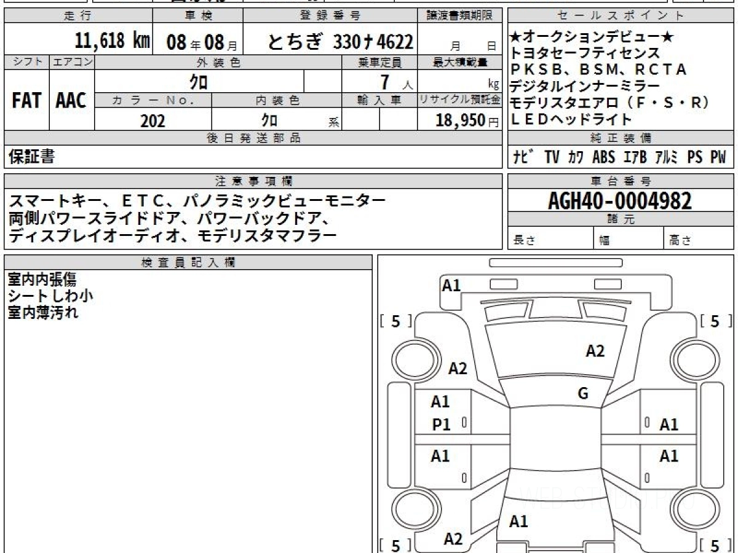This screenshot has height=553, width=738.
Task: Select the inspector note 室内内張傷
Action: pyautogui.click(x=42, y=279)
